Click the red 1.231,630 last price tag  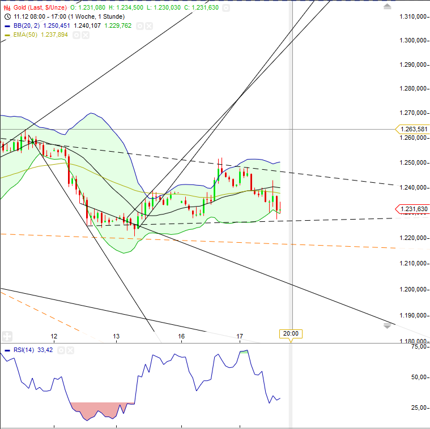tap(414, 209)
